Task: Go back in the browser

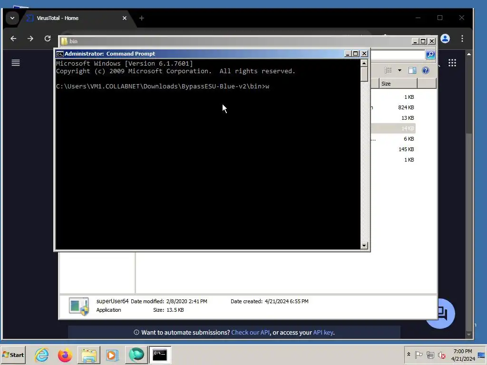Action: coord(13,38)
